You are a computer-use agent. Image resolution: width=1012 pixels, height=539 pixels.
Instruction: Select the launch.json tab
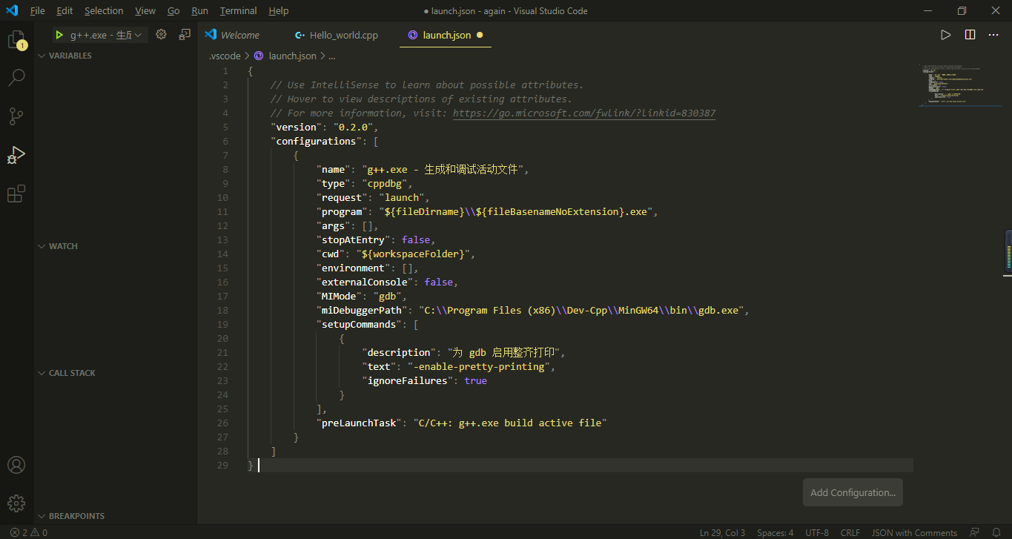pyautogui.click(x=446, y=35)
